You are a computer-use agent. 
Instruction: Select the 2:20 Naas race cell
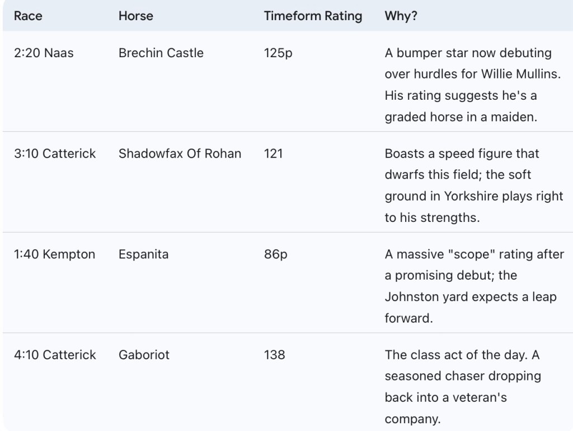(x=44, y=53)
